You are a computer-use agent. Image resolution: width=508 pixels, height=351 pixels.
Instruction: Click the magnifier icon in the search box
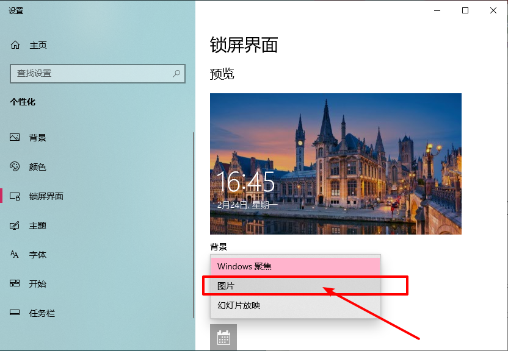coord(176,73)
